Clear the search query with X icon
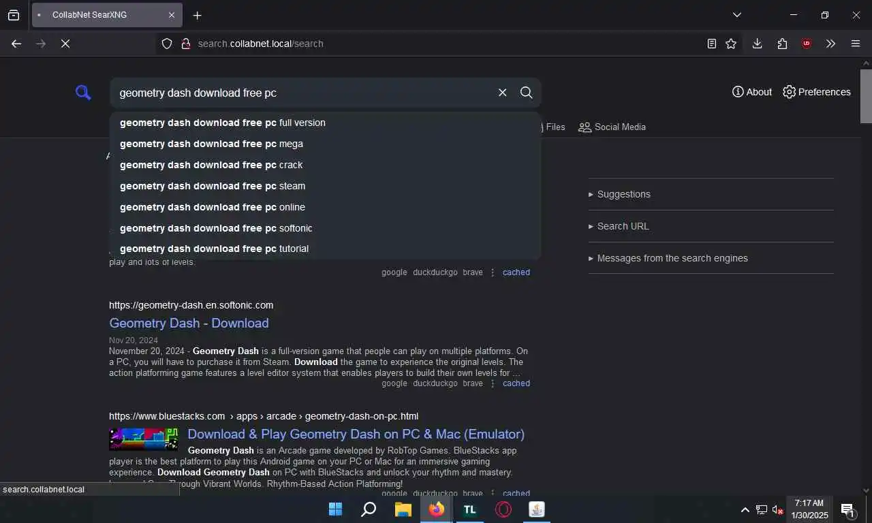The height and width of the screenshot is (523, 872). (503, 93)
